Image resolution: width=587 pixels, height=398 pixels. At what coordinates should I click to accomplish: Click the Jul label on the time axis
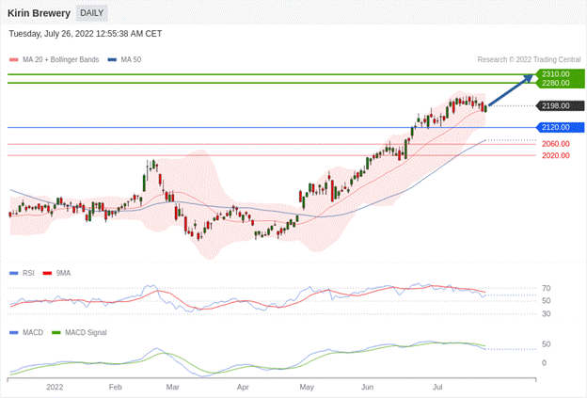(437, 387)
